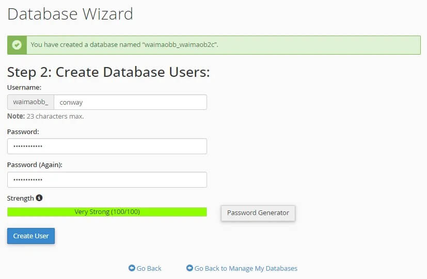
Task: Follow the Go Back link text
Action: coord(149,268)
